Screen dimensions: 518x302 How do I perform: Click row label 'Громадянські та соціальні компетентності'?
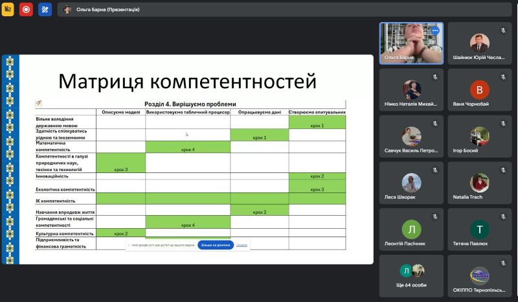(x=64, y=222)
